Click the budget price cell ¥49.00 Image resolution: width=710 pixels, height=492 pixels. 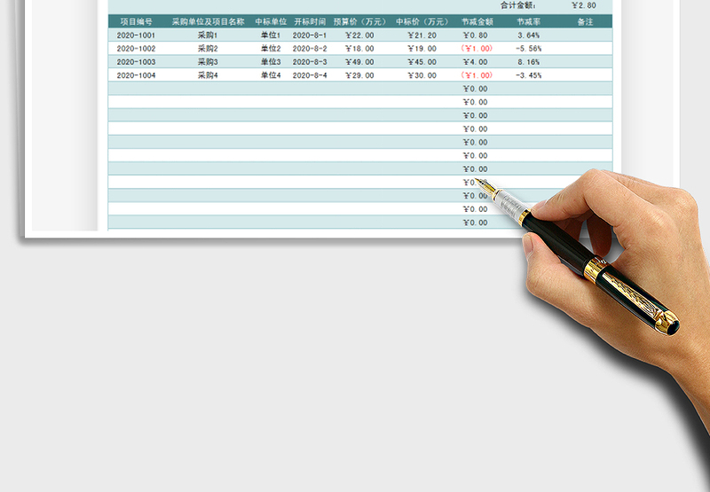(x=359, y=62)
